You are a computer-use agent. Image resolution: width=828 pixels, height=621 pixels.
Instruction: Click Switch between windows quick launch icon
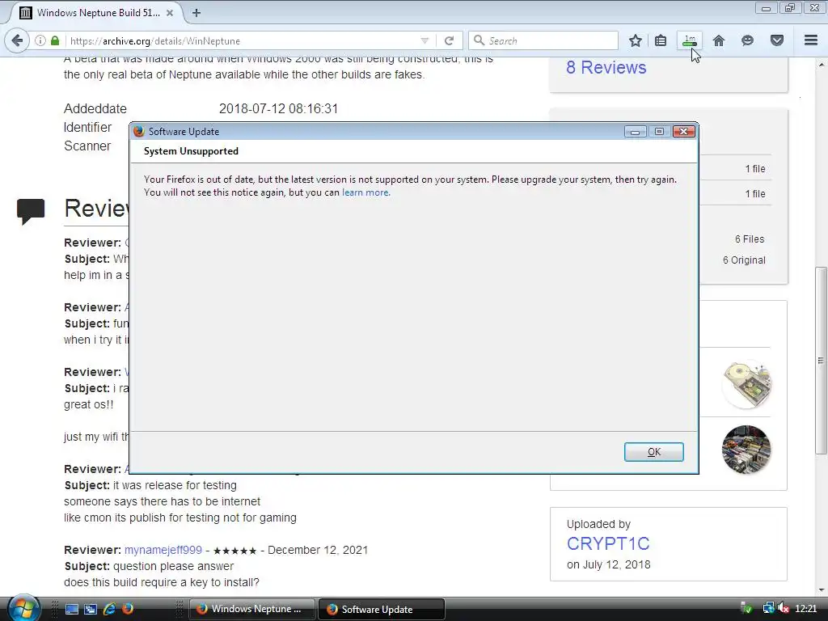(x=91, y=610)
